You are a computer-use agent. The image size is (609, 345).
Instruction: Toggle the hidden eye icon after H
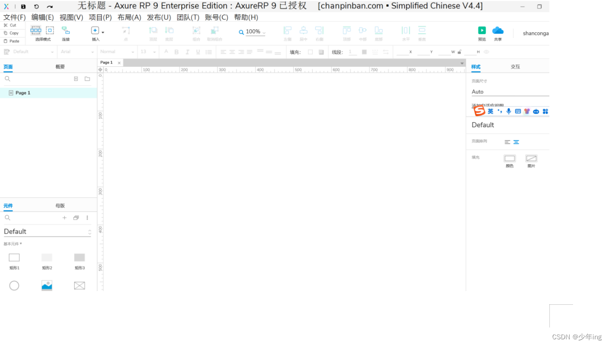tap(486, 52)
